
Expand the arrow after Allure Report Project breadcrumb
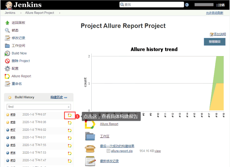(60, 13)
